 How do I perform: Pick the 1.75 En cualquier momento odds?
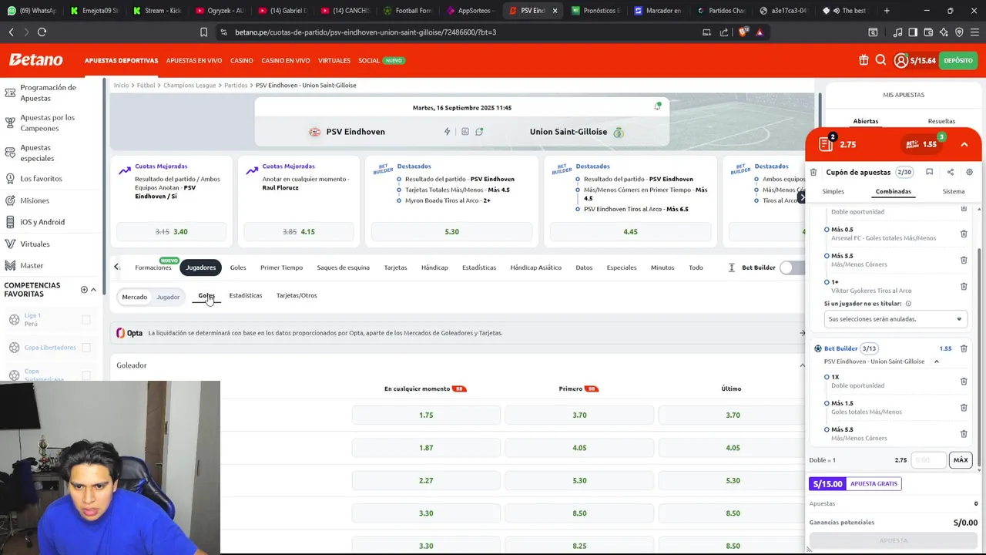tap(426, 415)
